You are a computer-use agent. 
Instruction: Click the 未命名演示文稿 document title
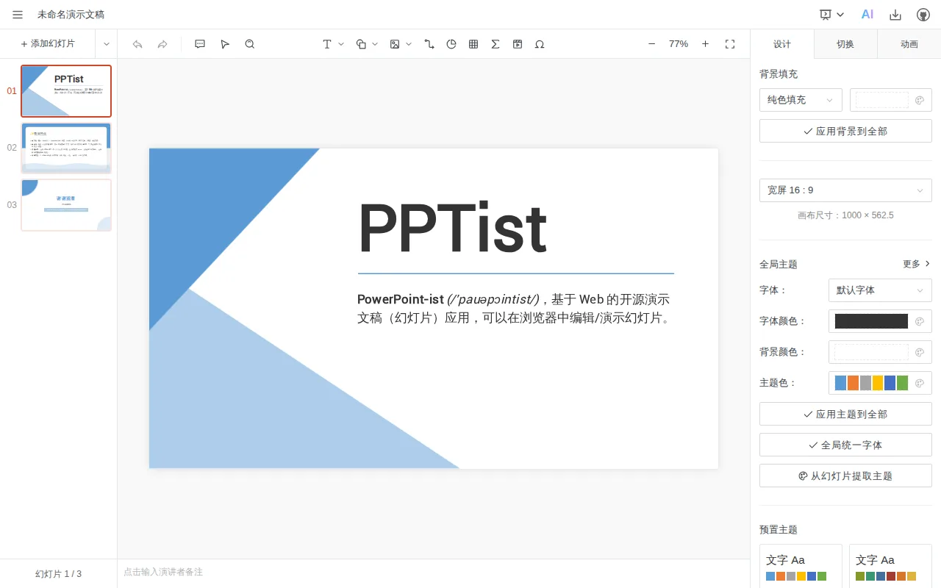pyautogui.click(x=71, y=15)
